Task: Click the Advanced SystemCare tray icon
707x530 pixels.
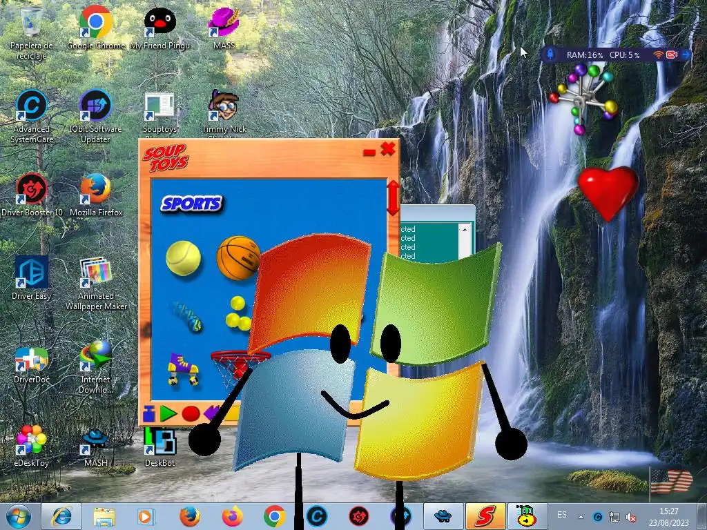Action: (598, 516)
